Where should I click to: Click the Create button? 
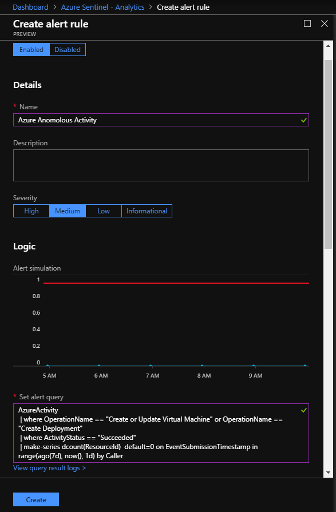point(36,499)
